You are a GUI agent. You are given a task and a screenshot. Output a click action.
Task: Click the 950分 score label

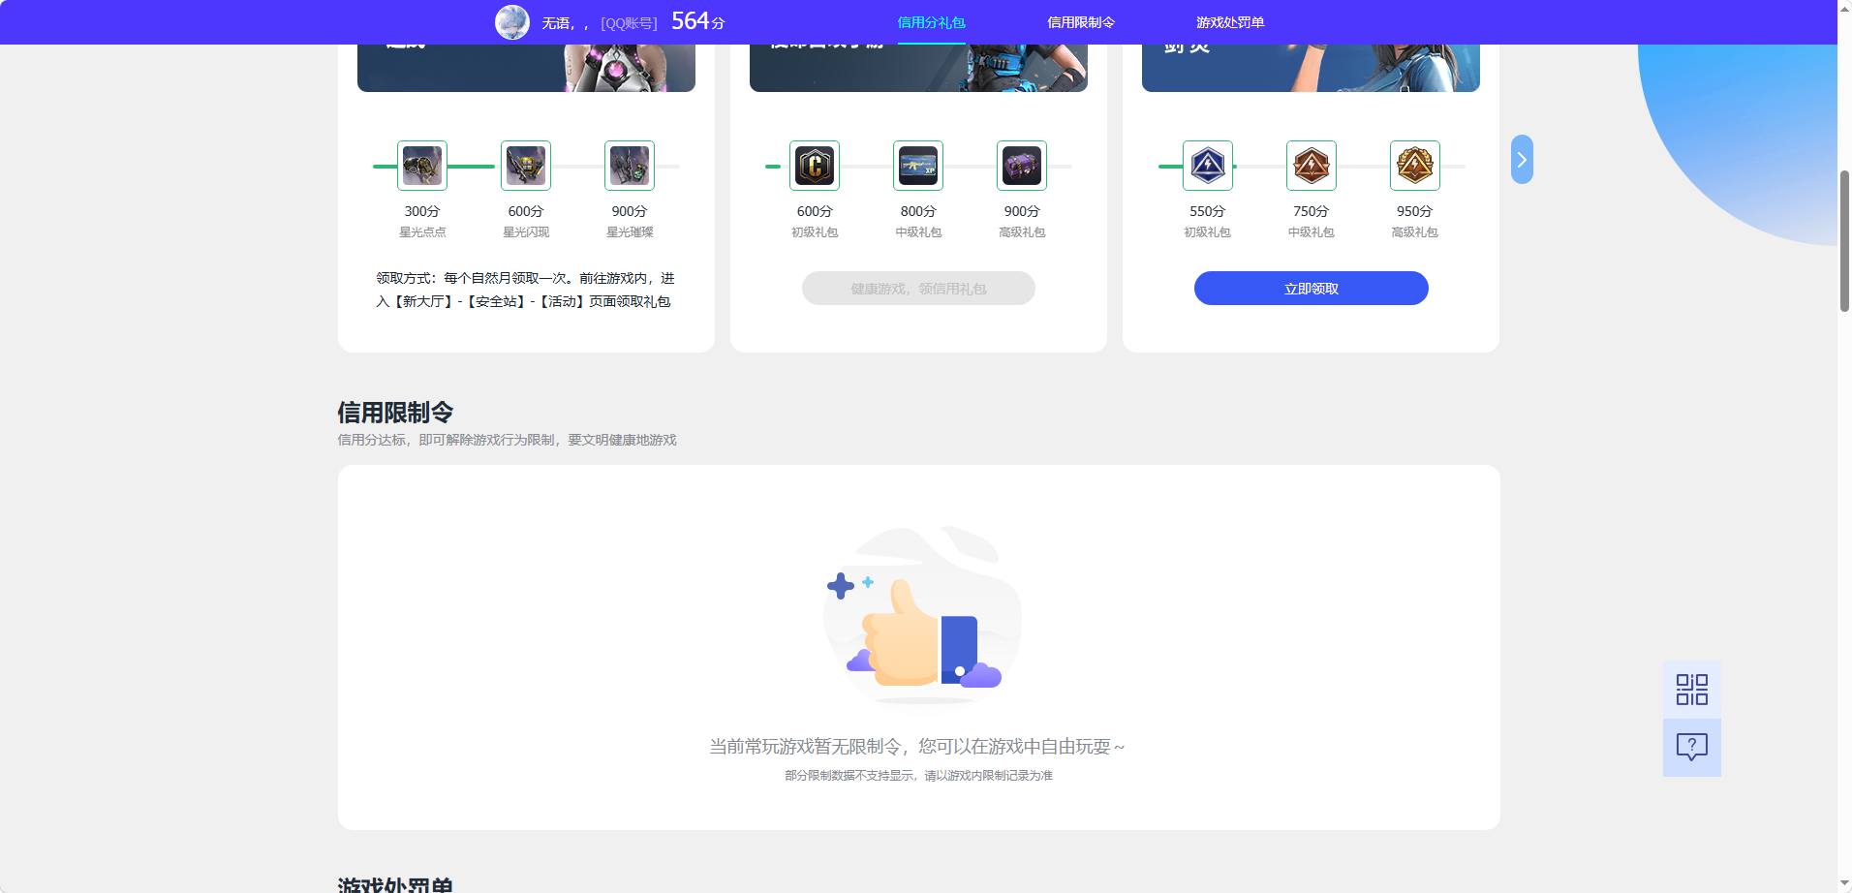pyautogui.click(x=1415, y=211)
